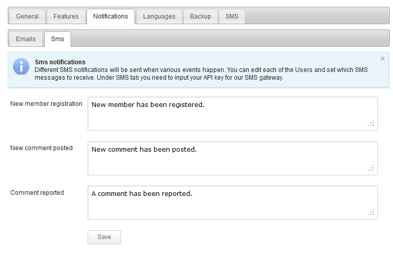This screenshot has width=393, height=272.
Task: Edit the New comment posted message text
Action: [233, 158]
